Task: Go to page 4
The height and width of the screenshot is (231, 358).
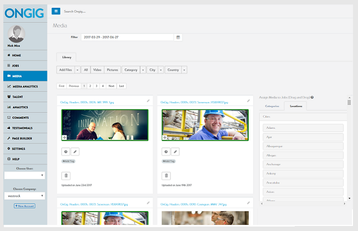Action: tap(103, 86)
